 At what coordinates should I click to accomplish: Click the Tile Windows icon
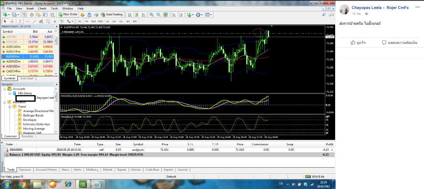tap(165, 14)
